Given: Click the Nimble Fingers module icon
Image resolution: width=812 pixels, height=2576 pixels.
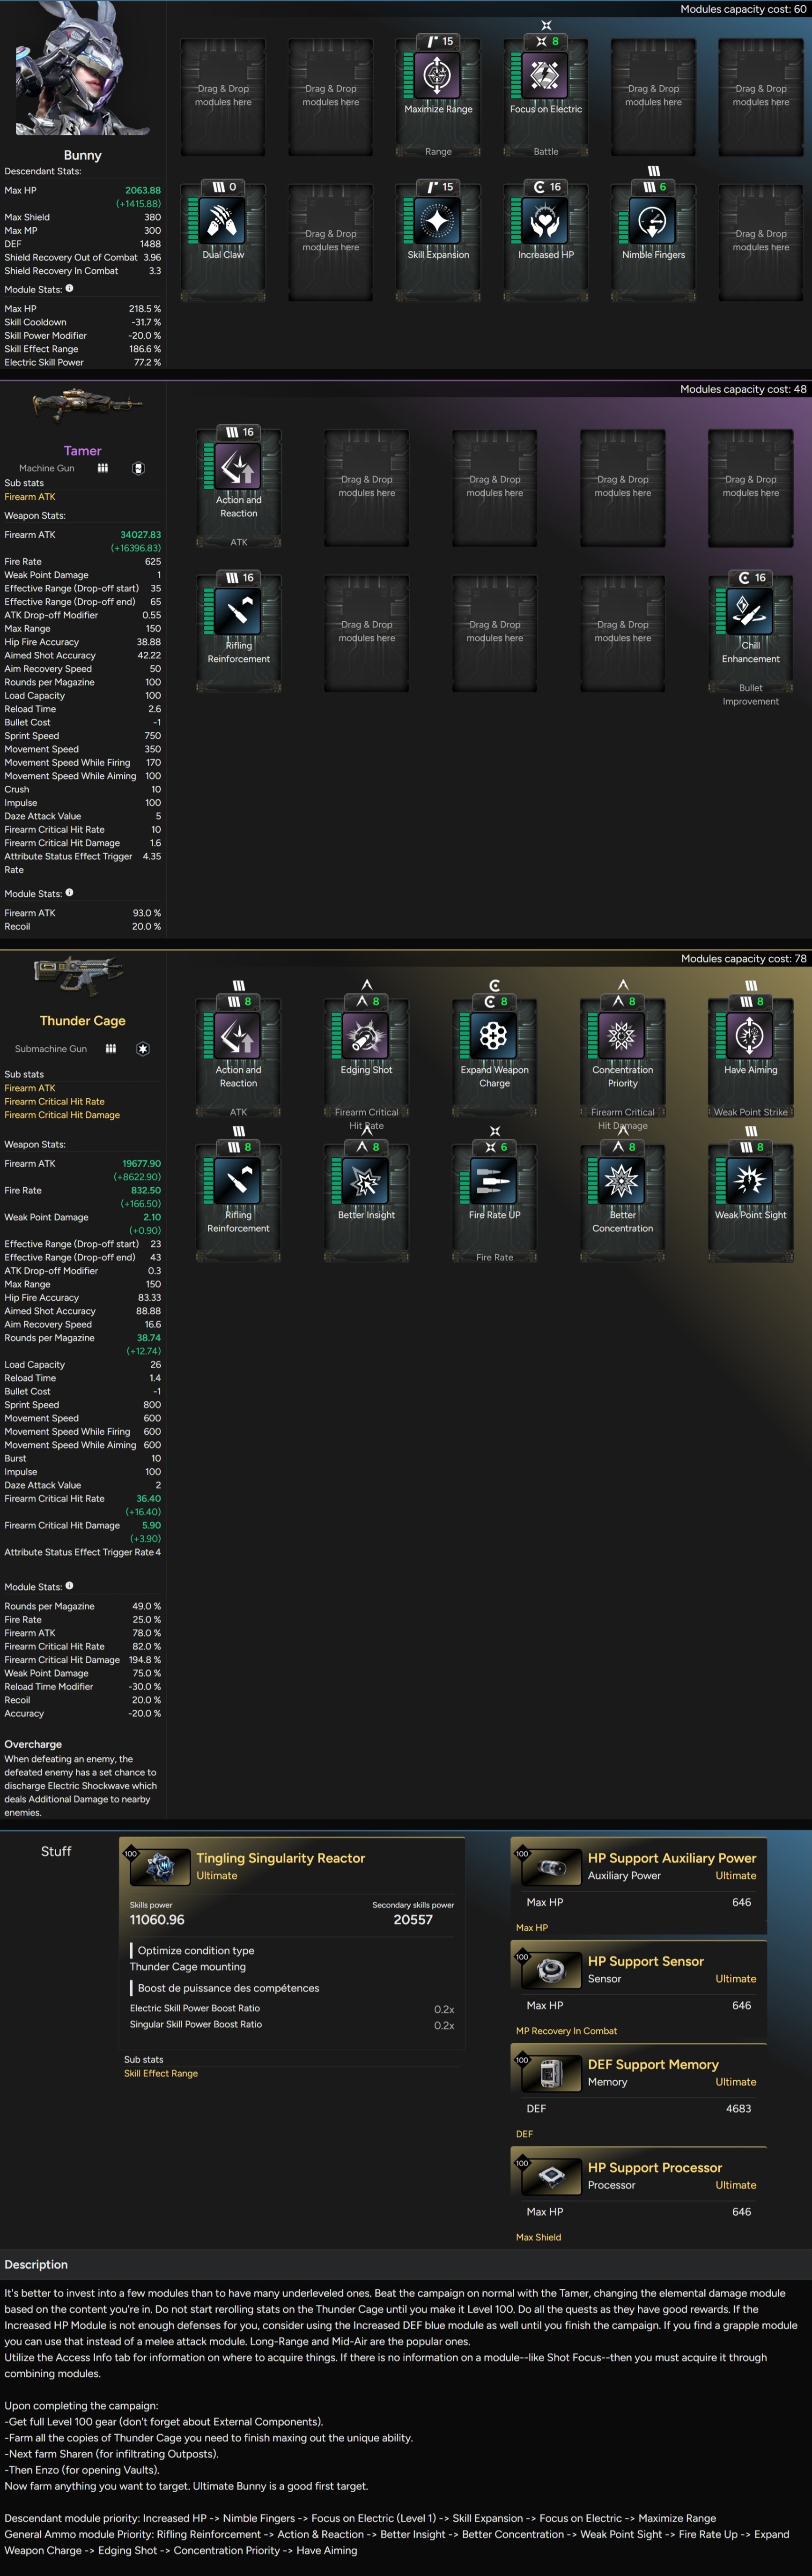Looking at the screenshot, I should pos(653,221).
